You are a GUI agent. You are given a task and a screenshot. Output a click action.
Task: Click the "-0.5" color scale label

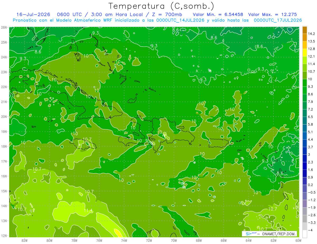311,192
